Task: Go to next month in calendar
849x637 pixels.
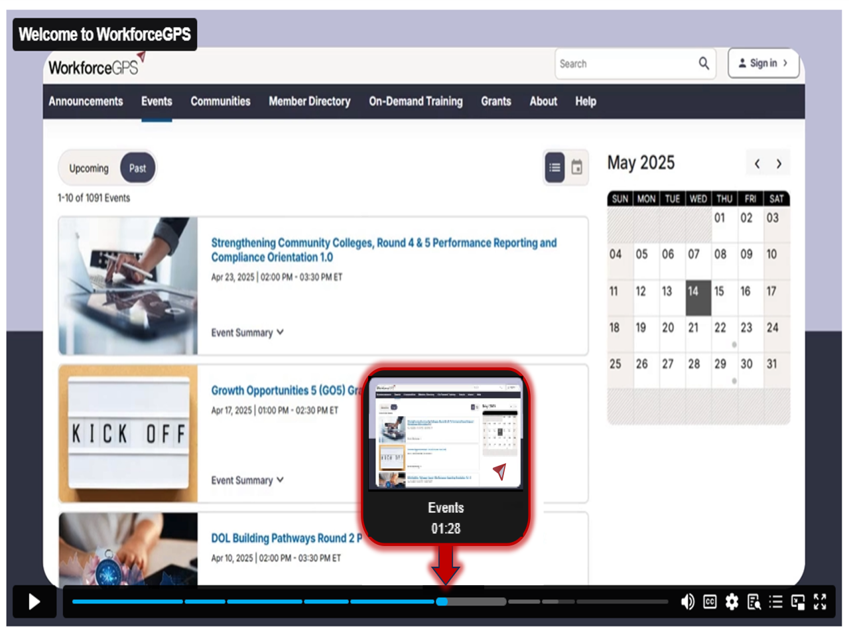Action: 779,164
